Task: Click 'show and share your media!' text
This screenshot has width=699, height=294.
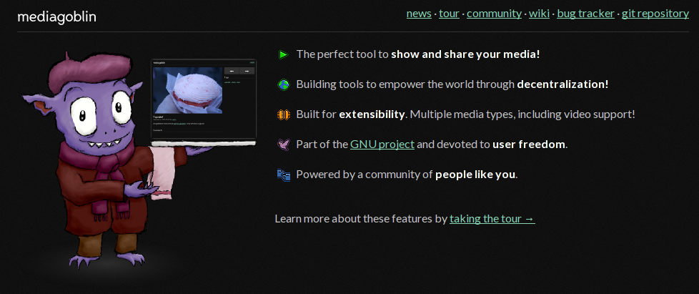Action: pyautogui.click(x=465, y=54)
